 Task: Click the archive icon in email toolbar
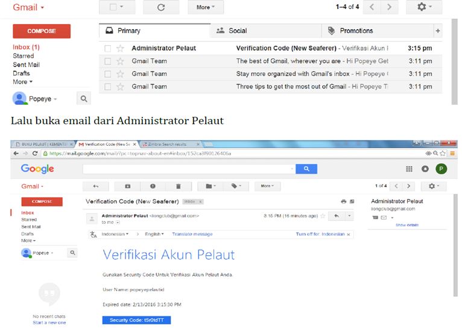[127, 187]
